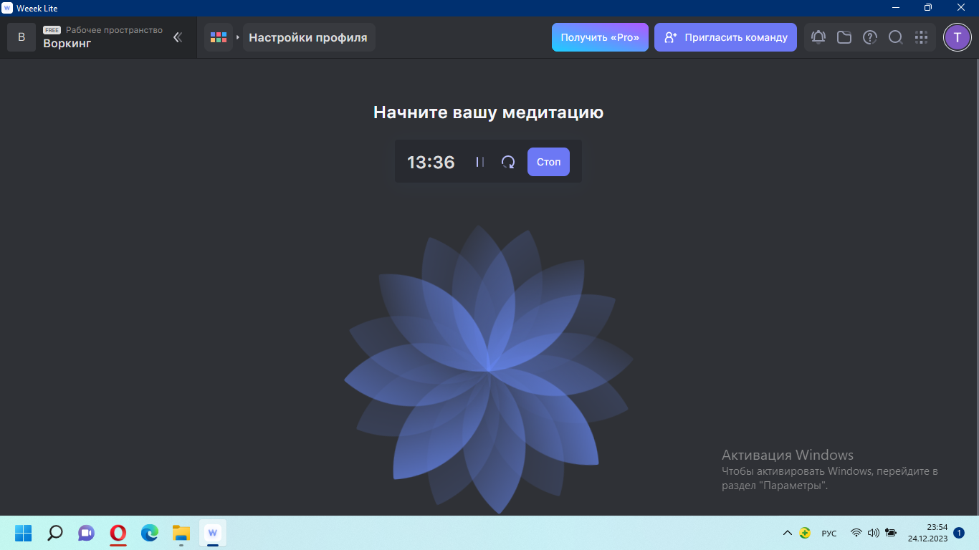The height and width of the screenshot is (550, 979).
Task: Toggle the invite people icon on Пригласить команду
Action: tap(669, 37)
